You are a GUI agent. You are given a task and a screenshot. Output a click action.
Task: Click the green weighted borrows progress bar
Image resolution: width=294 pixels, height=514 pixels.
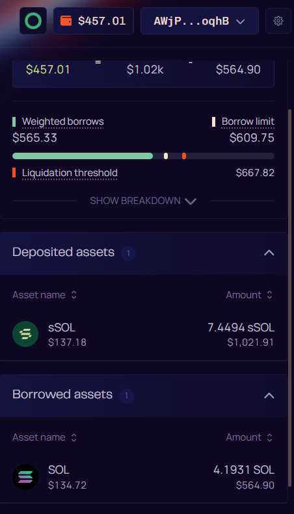[83, 156]
